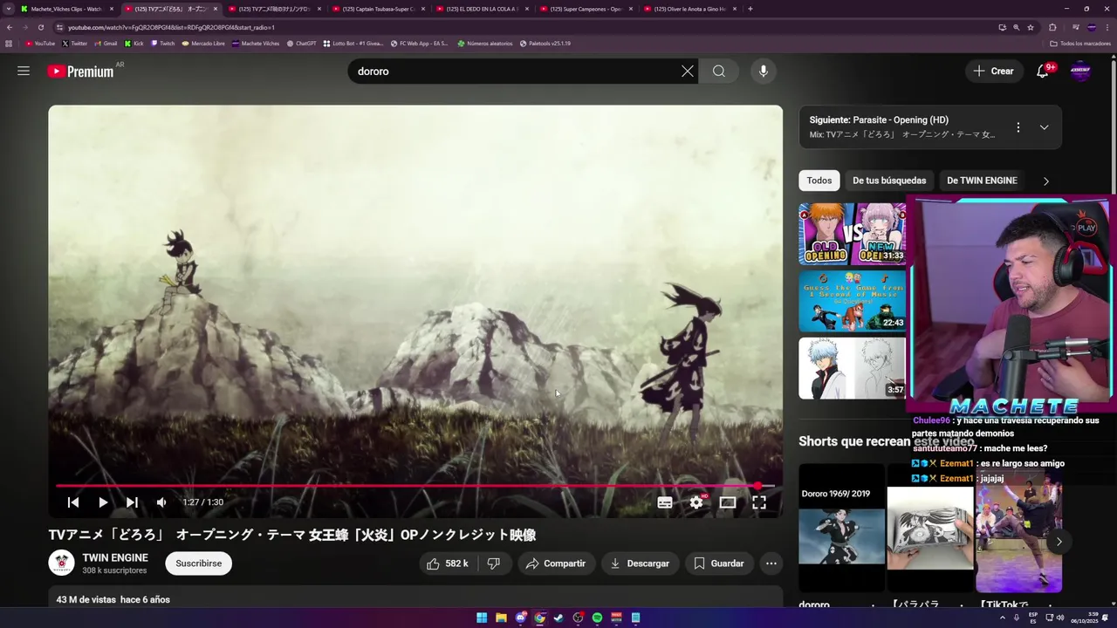Screen dimensions: 1117x628
Task: Clear the dororo search text
Action: click(x=688, y=72)
